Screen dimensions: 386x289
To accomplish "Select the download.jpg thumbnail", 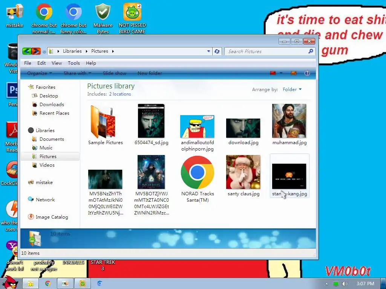I will click(243, 128).
